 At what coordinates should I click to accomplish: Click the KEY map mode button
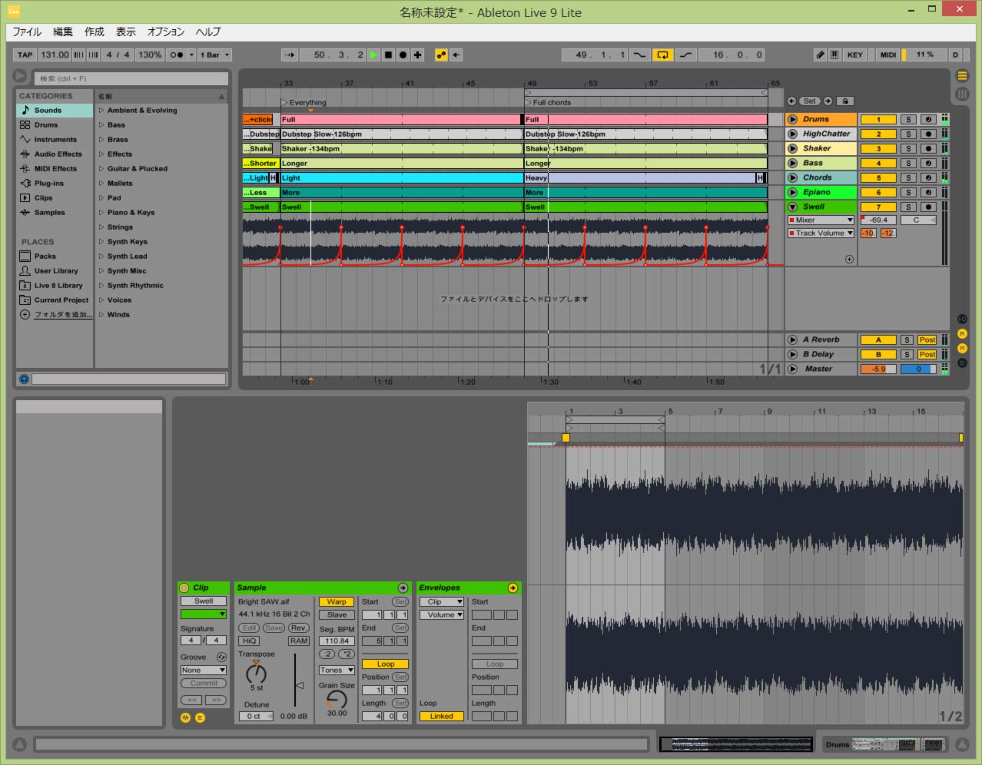(854, 55)
